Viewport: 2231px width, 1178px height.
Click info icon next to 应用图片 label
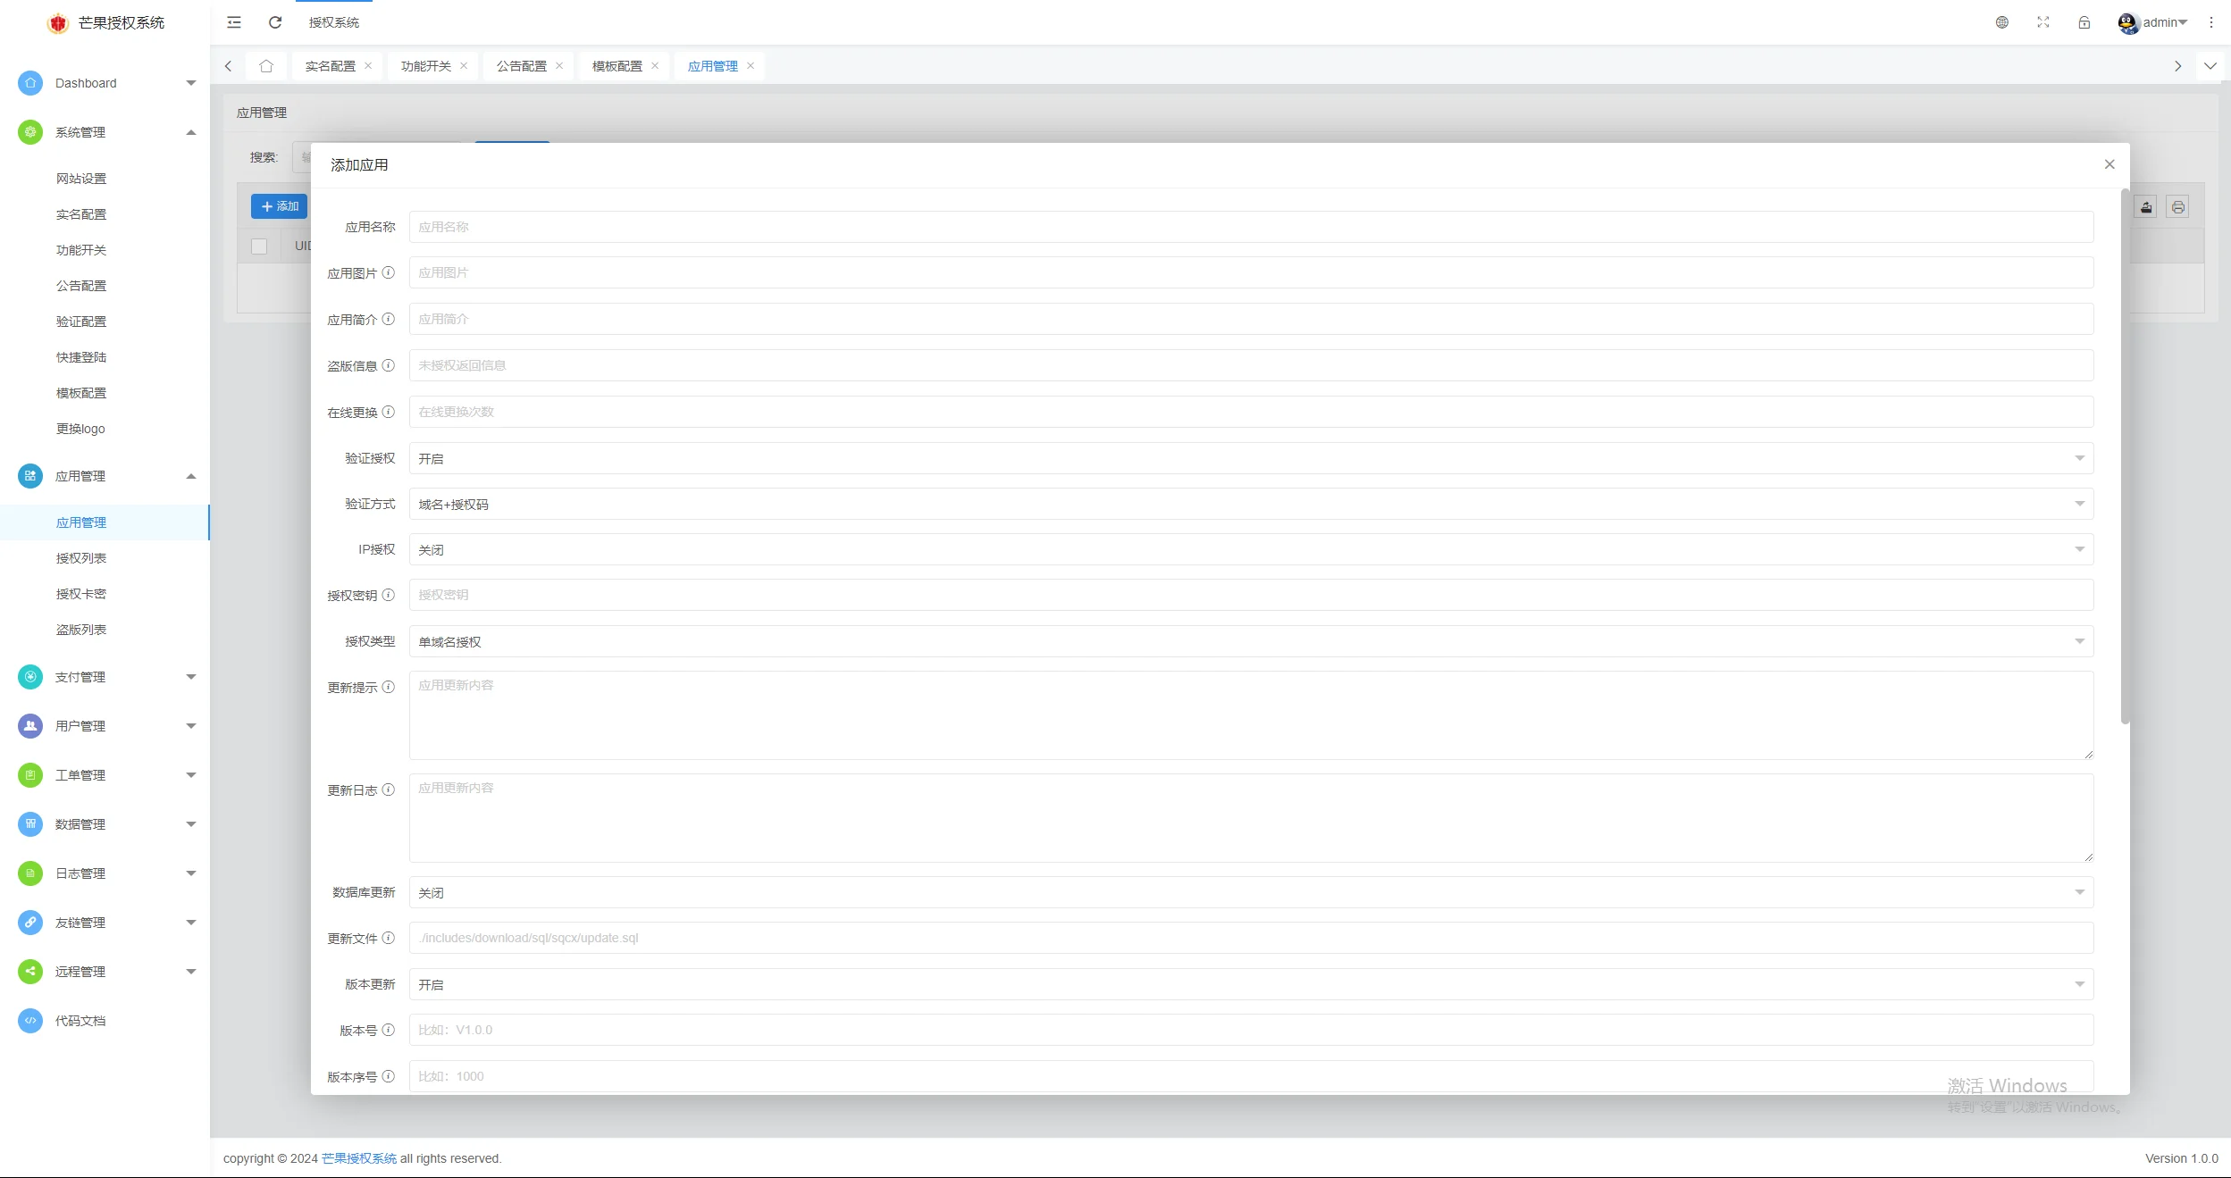coord(389,272)
